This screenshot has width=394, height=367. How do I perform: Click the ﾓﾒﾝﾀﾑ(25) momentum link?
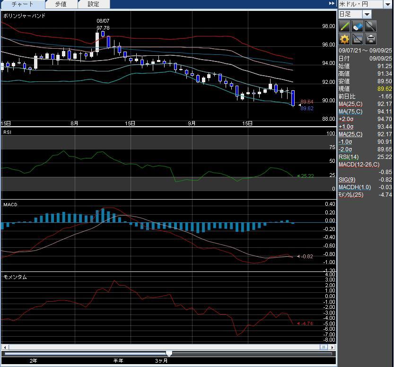click(x=350, y=195)
